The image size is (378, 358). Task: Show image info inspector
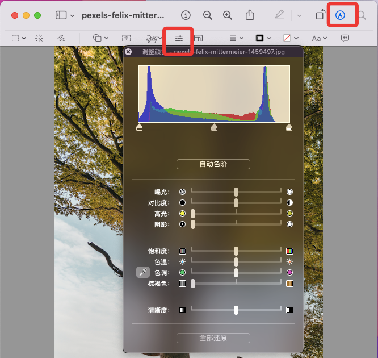[x=186, y=15]
